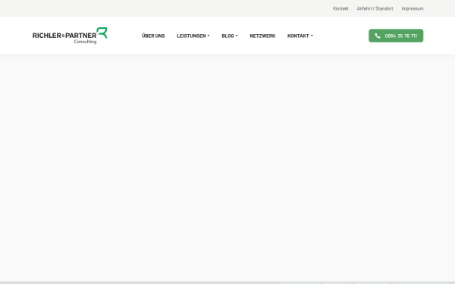Click the 0664 35 76 711 number text

(400, 36)
